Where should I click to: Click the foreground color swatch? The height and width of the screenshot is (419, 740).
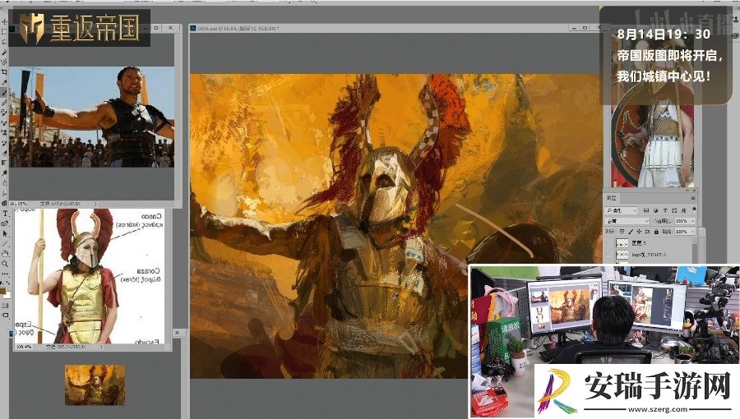2,292
